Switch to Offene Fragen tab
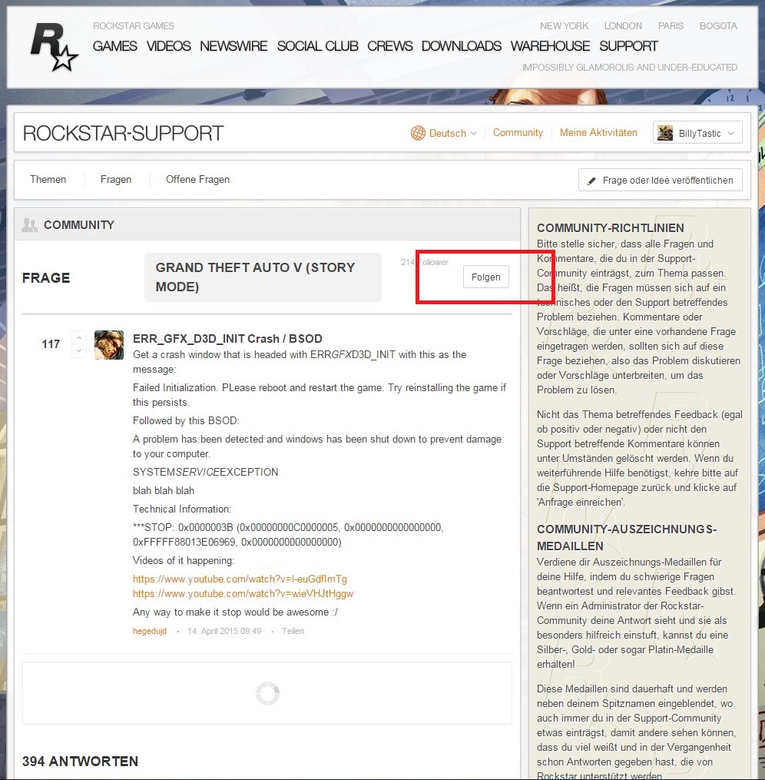Viewport: 765px width, 780px height. tap(198, 180)
